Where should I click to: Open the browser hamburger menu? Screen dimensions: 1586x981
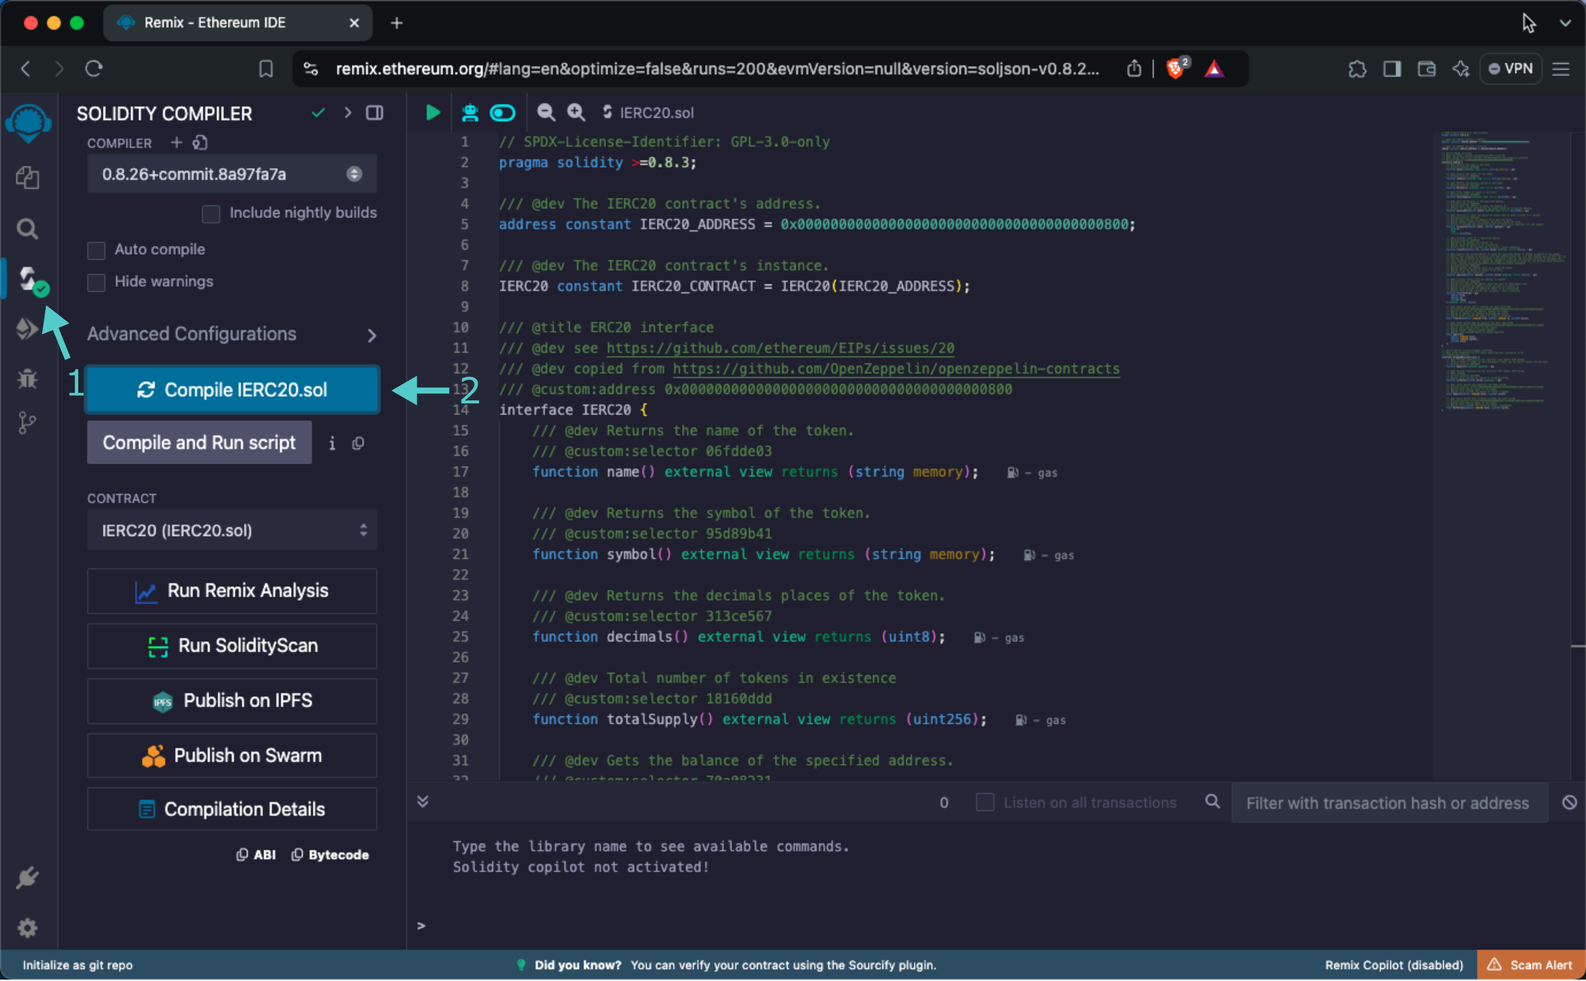tap(1561, 69)
